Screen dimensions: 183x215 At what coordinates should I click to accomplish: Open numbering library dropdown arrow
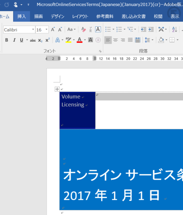pos(124,29)
